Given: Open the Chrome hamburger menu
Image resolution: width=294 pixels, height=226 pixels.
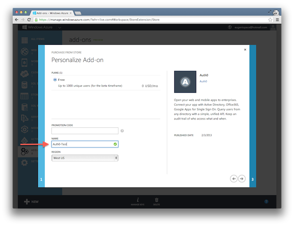Looking at the screenshot, I should [277, 20].
